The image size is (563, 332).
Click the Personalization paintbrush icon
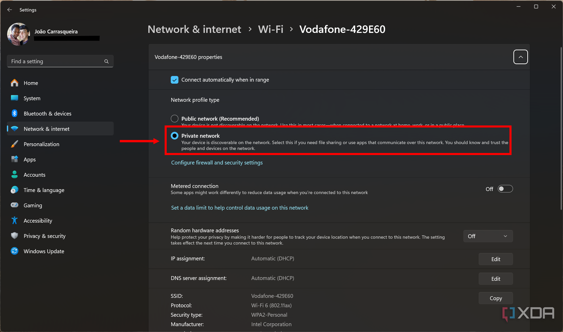[15, 144]
